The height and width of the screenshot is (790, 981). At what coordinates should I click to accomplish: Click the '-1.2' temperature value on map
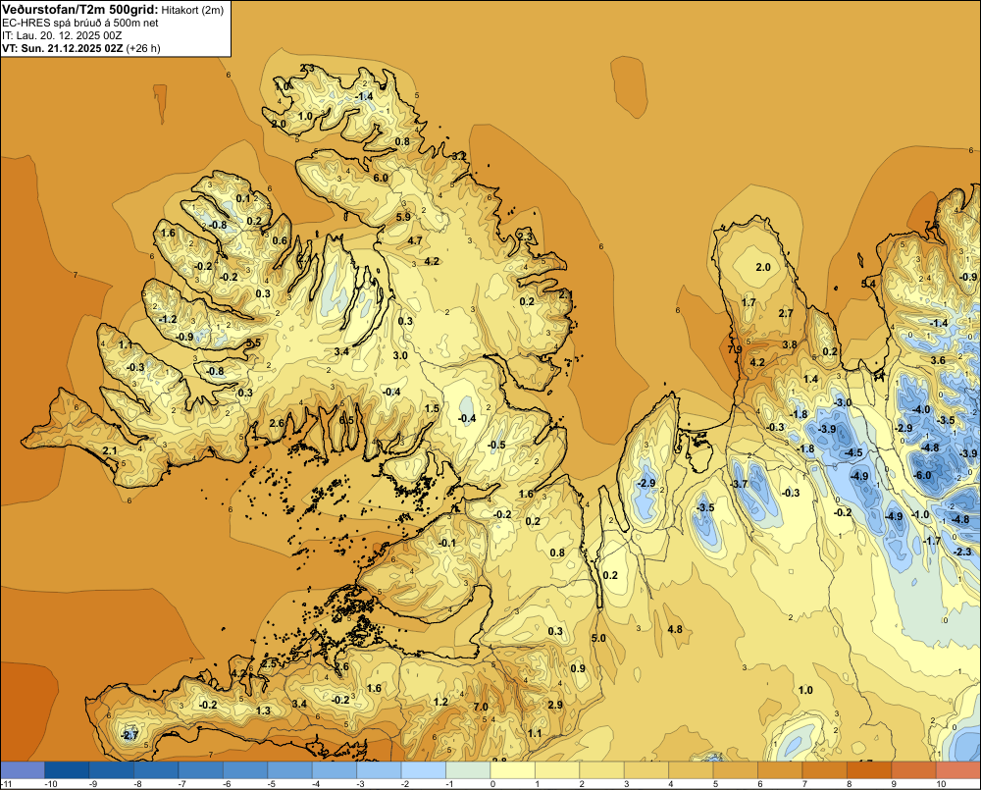pos(168,319)
